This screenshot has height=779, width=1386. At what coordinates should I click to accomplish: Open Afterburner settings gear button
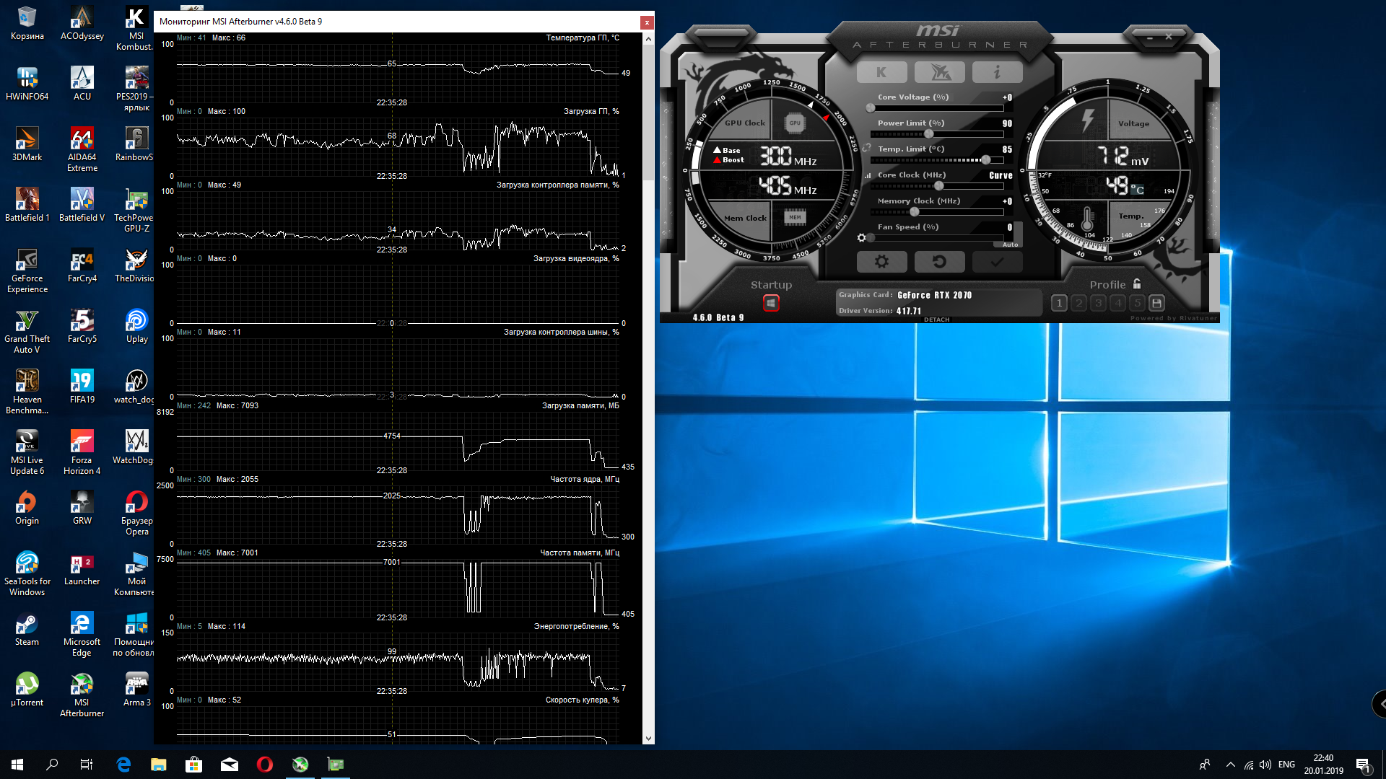[881, 262]
